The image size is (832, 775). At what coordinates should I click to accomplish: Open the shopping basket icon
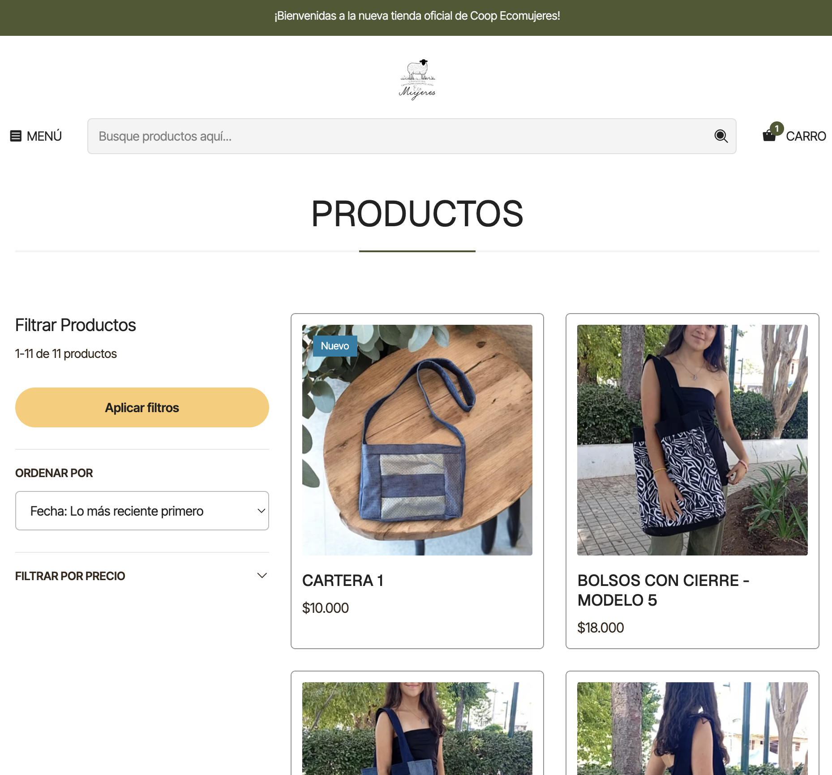click(769, 136)
